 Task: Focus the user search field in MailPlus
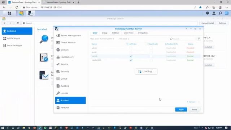click(x=182, y=39)
